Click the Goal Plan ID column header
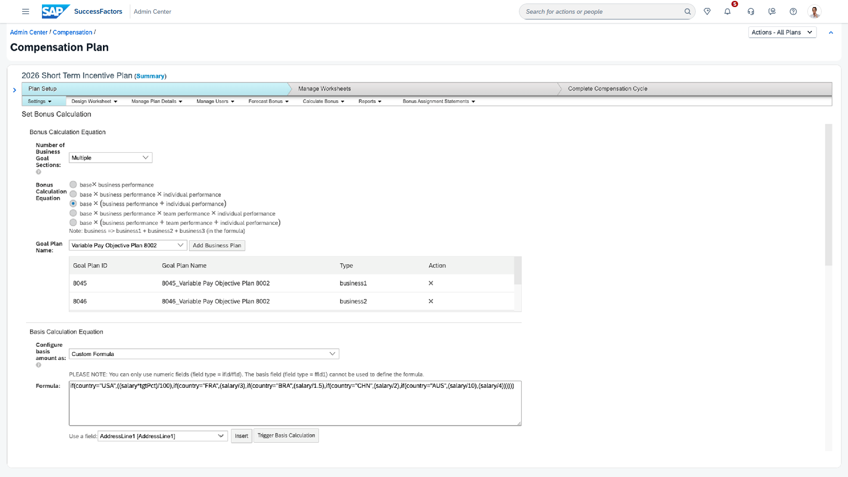This screenshot has height=477, width=848. [x=90, y=265]
